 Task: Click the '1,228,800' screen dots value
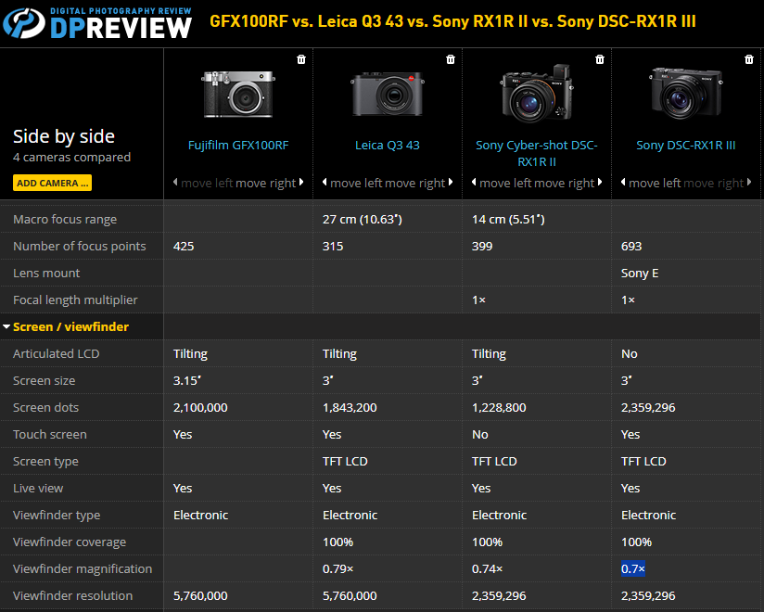click(499, 407)
